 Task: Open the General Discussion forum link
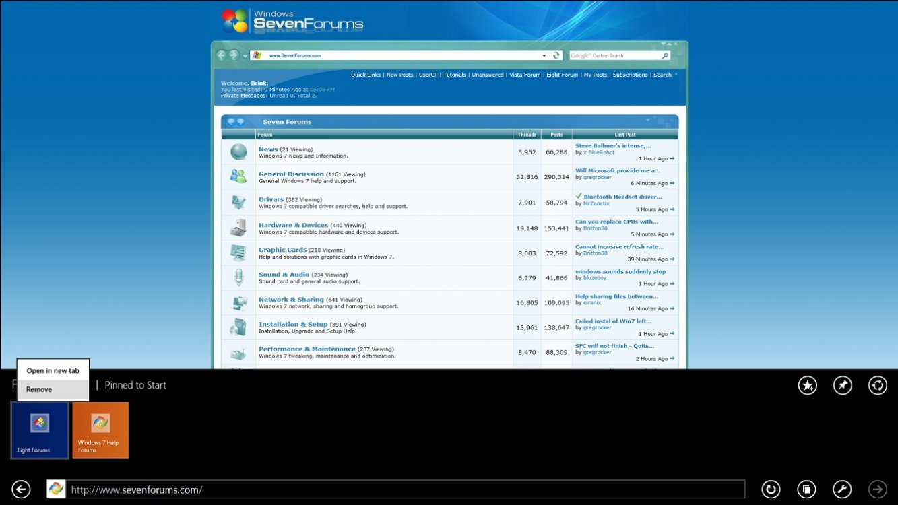[292, 174]
